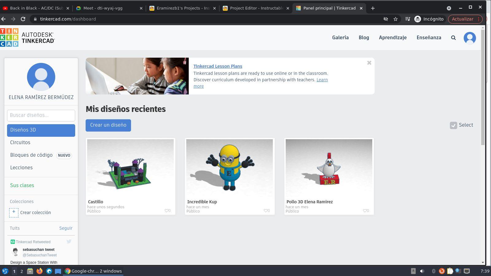Open the search magnifier in Tinkercad header
The width and height of the screenshot is (491, 276).
(x=453, y=38)
